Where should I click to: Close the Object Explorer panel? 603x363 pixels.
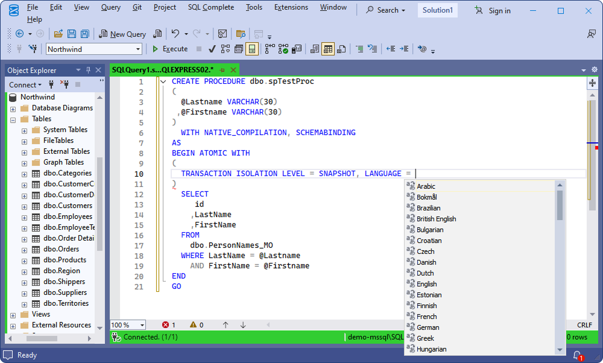[x=98, y=70]
